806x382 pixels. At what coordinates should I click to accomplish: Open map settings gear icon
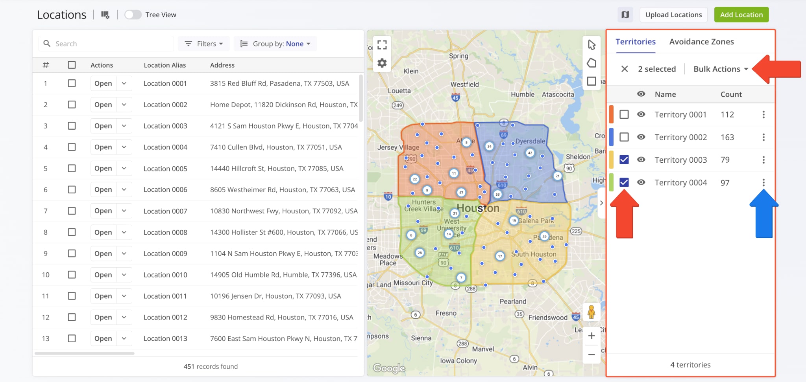[x=382, y=63]
